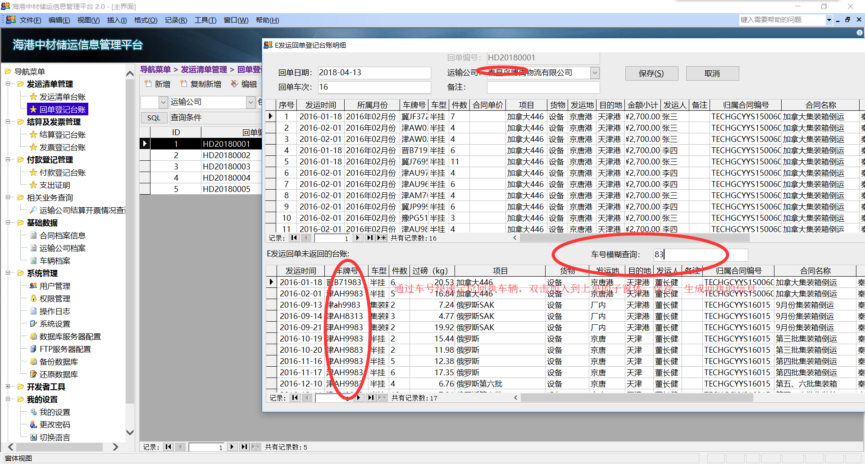Collapse 结算及发票管理 tree node
This screenshot has height=464, width=865.
(x=8, y=122)
